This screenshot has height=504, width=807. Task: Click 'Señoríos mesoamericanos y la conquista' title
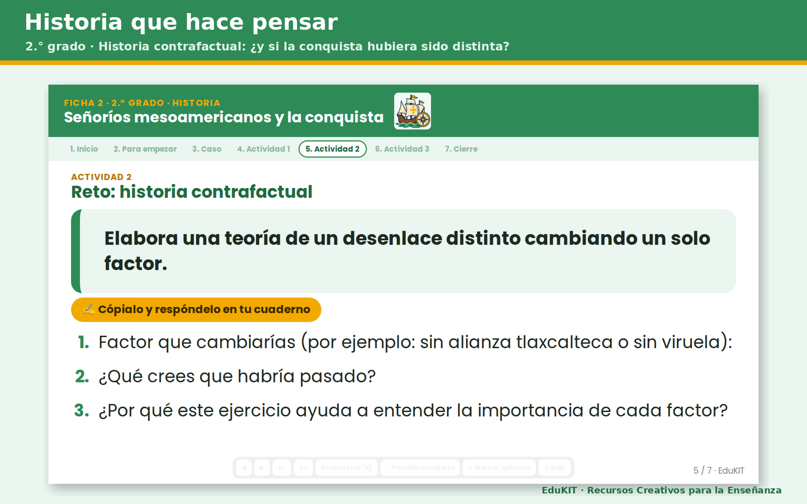click(x=224, y=117)
